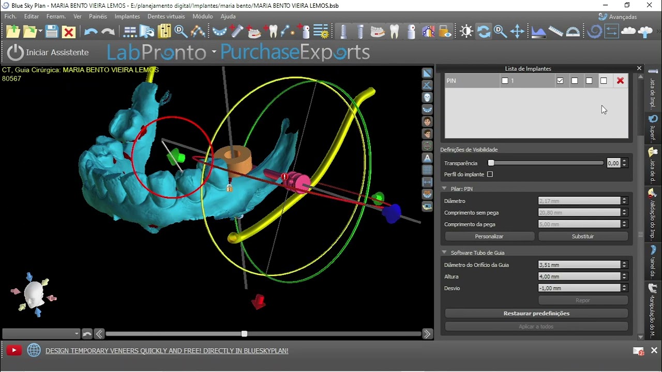The height and width of the screenshot is (372, 662).
Task: Click the undo arrow icon
Action: click(91, 32)
